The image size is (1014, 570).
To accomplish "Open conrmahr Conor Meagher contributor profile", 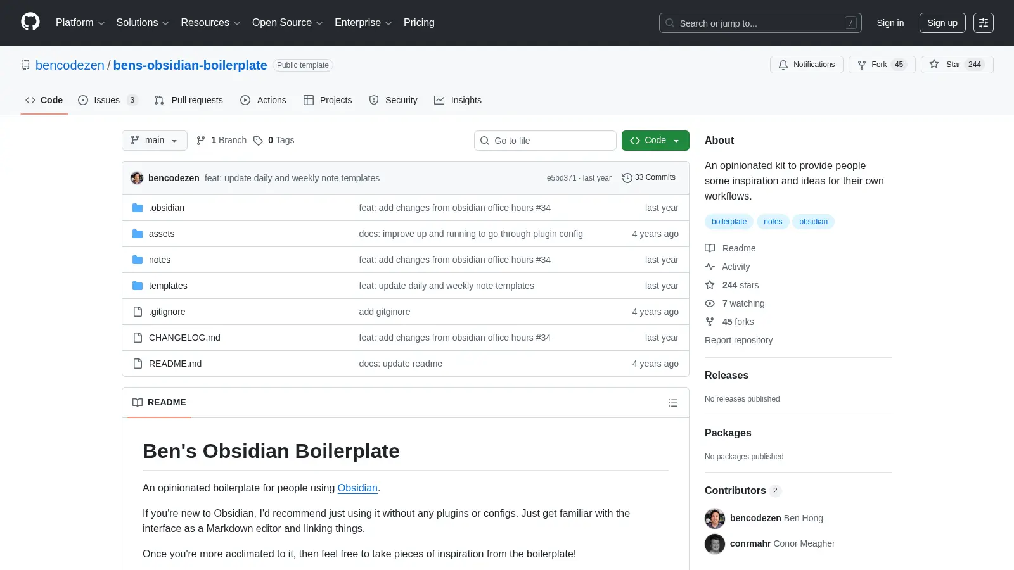I will [770, 543].
